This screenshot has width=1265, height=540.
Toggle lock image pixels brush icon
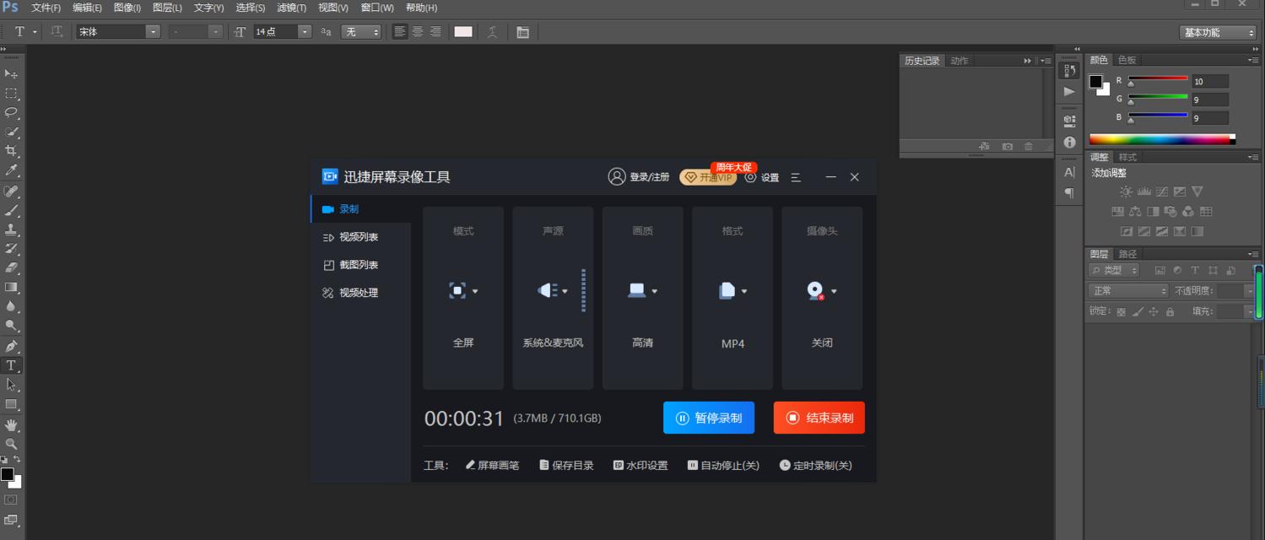coord(1138,311)
